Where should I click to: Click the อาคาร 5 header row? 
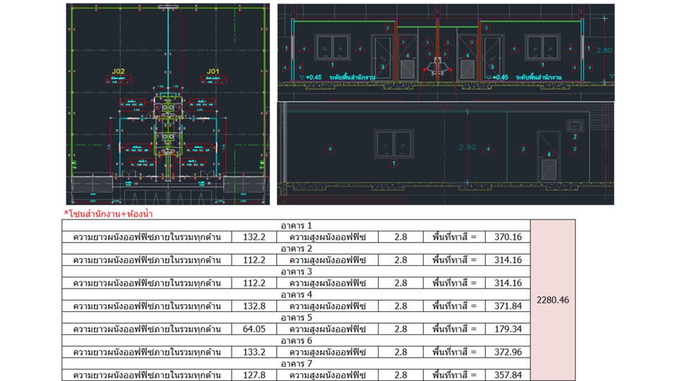point(296,317)
